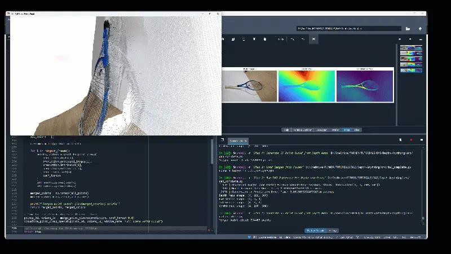Select the History bottom tab
Screen dimensions: 451x254
(334, 231)
